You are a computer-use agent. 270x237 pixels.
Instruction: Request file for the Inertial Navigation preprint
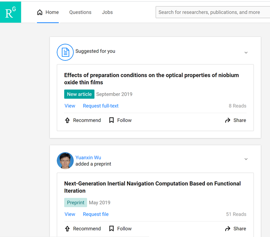coord(96,214)
